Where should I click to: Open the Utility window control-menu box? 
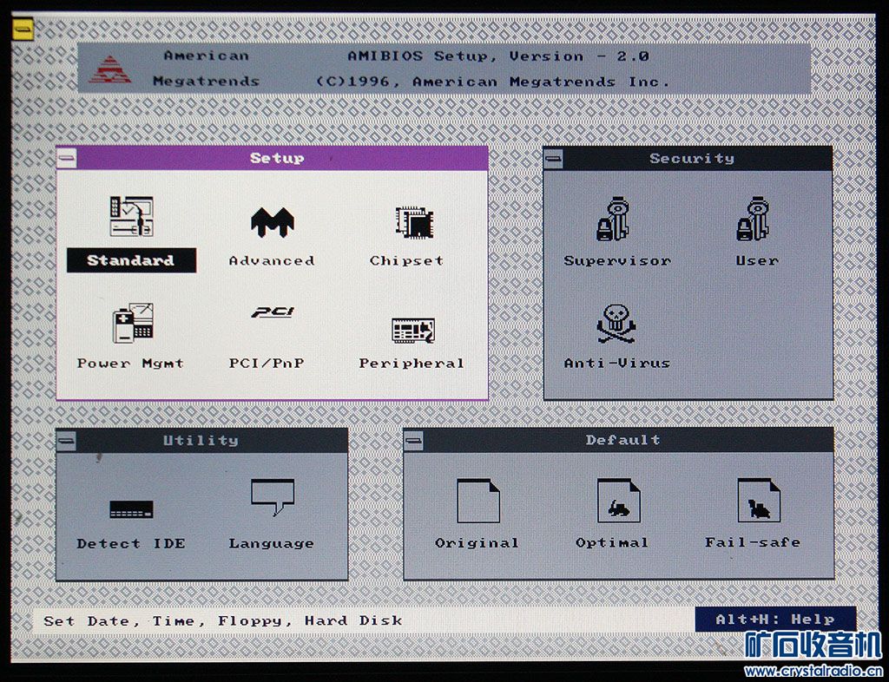pos(66,440)
